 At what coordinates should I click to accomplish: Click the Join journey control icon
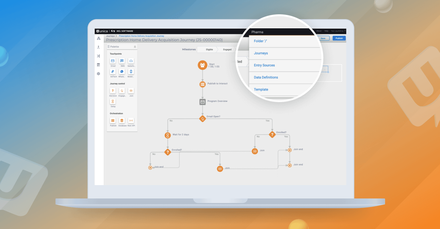click(131, 91)
